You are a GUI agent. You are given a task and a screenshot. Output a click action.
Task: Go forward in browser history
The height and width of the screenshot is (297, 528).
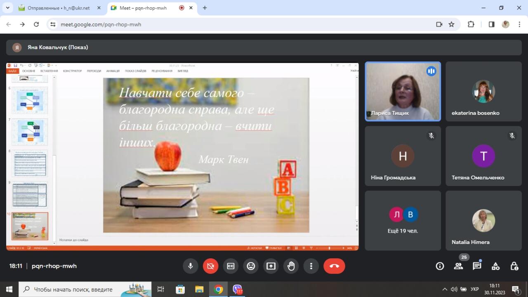click(x=22, y=24)
